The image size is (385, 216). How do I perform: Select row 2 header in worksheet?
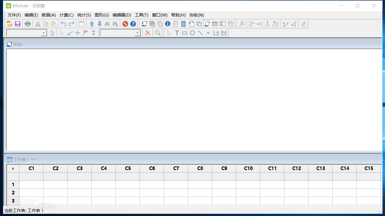pyautogui.click(x=13, y=193)
